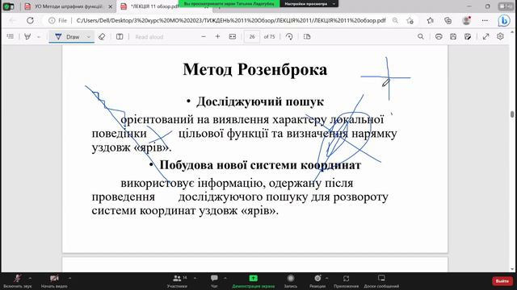Click the Fit to width icon
Screen dimensions: 517x290
(233, 36)
